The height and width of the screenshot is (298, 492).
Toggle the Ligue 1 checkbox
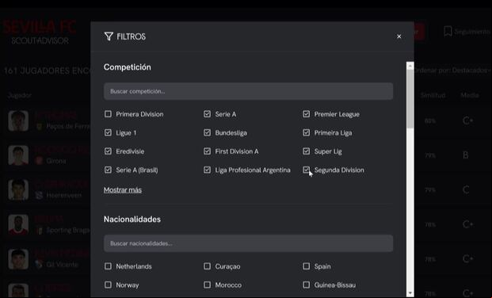[x=108, y=132]
